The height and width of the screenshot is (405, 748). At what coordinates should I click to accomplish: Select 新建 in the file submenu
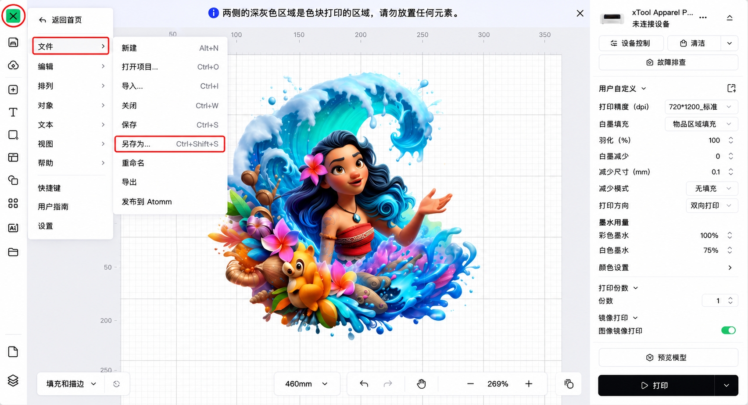(170, 48)
